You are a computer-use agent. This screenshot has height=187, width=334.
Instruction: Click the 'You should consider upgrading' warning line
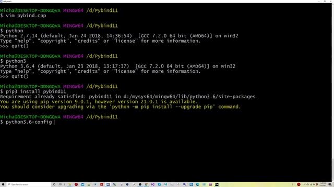tap(121, 107)
